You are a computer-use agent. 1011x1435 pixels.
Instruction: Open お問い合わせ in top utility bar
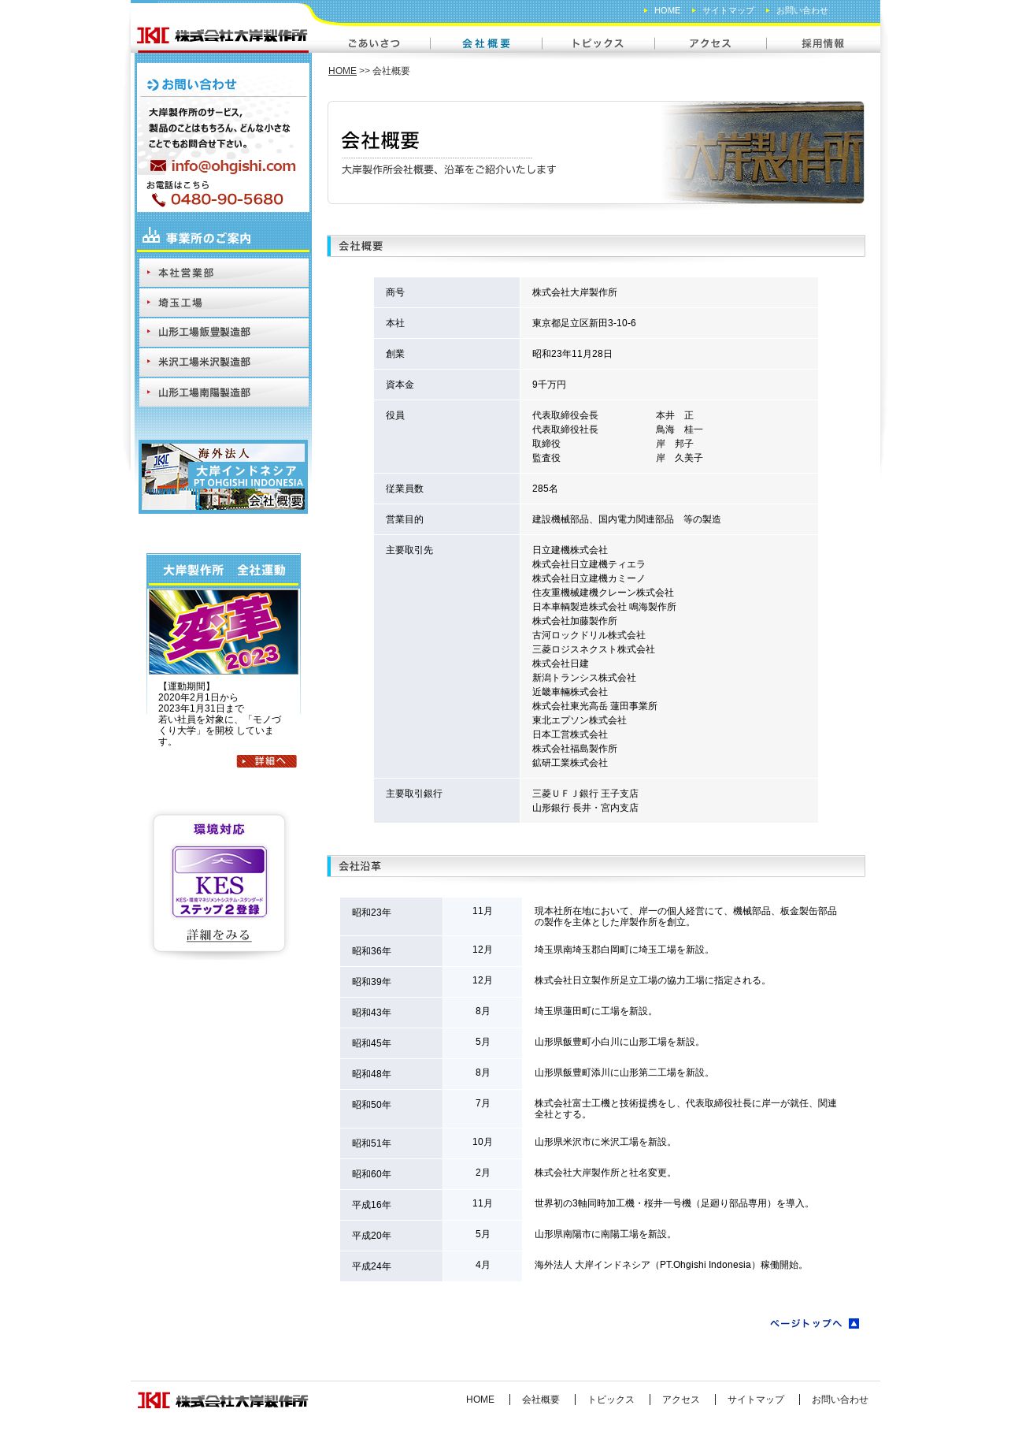(802, 10)
